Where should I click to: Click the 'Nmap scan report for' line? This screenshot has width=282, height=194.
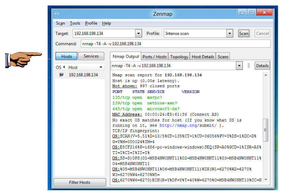coord(157,75)
